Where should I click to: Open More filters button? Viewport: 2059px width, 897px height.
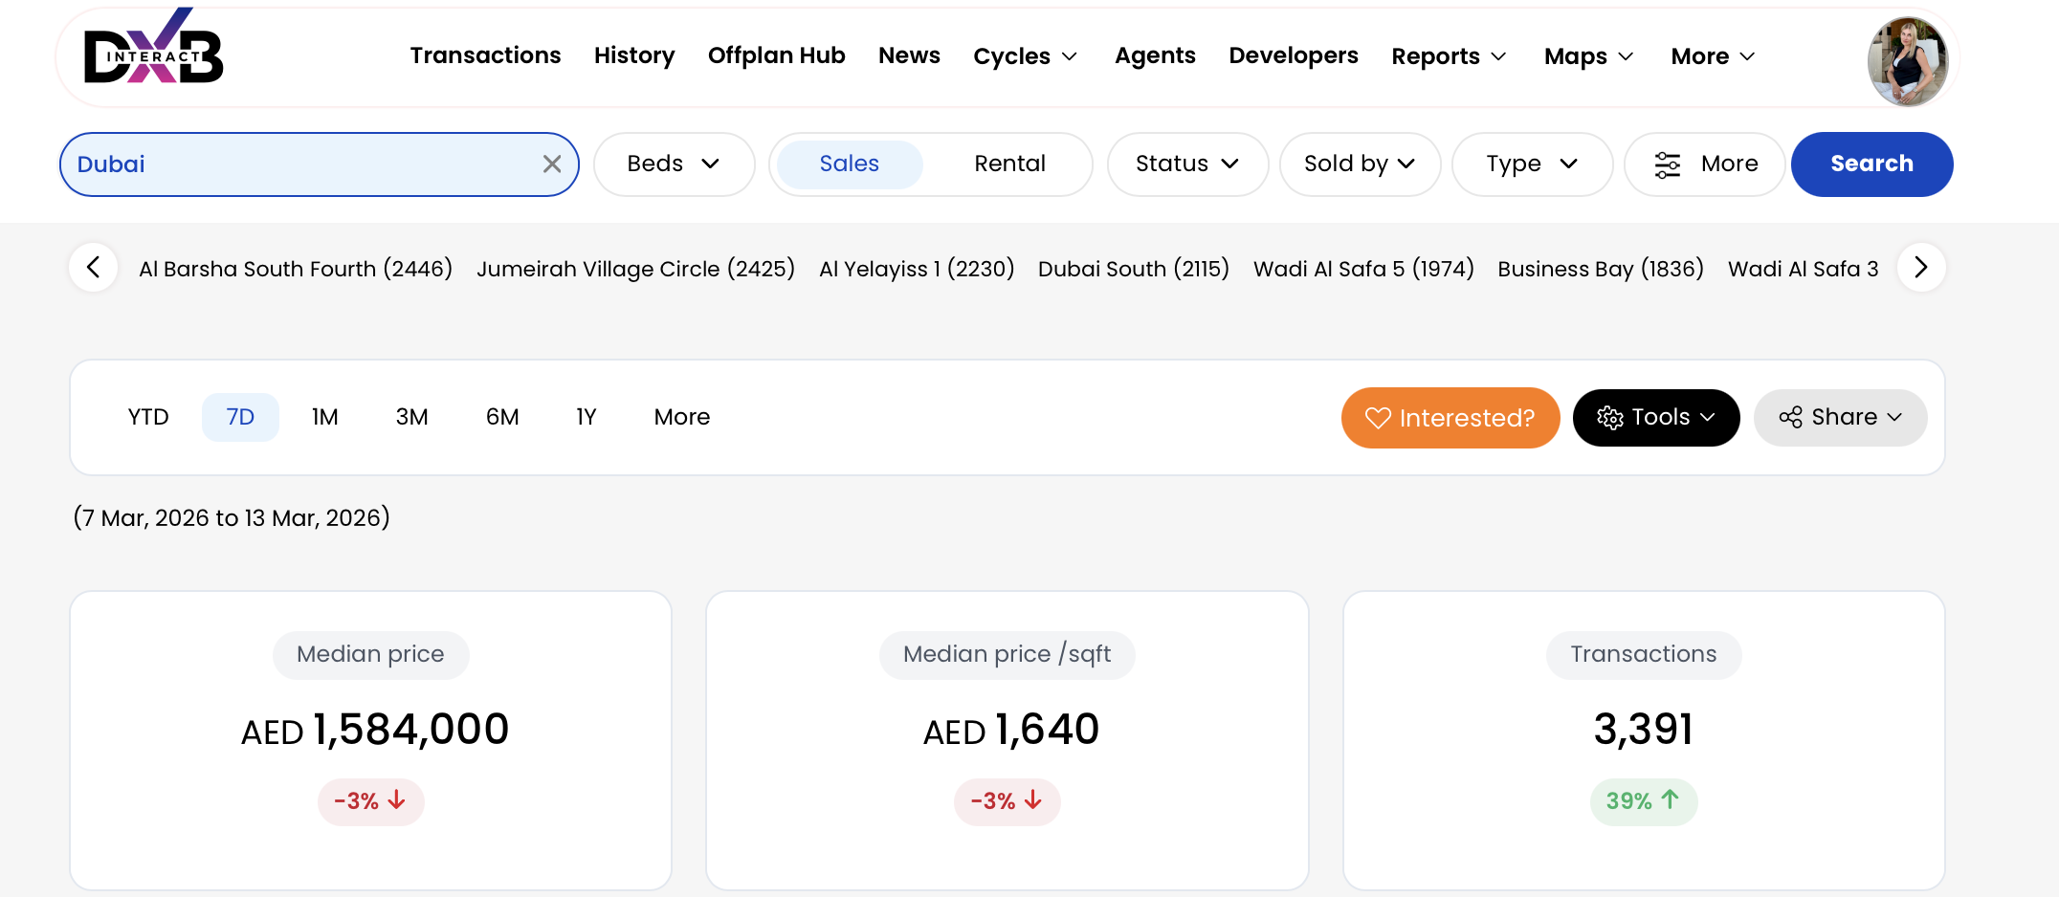[1705, 164]
